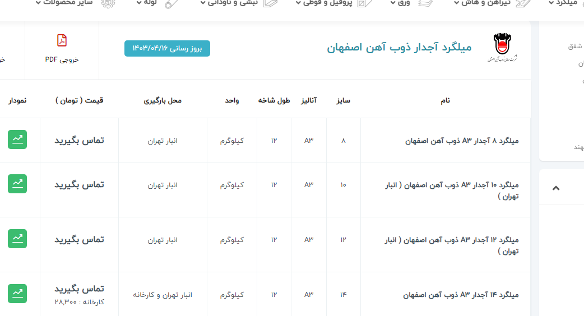Screen dimensions: 584x316
Task: Click the ذوب آهن اصفهان company logo
Action: (502, 47)
